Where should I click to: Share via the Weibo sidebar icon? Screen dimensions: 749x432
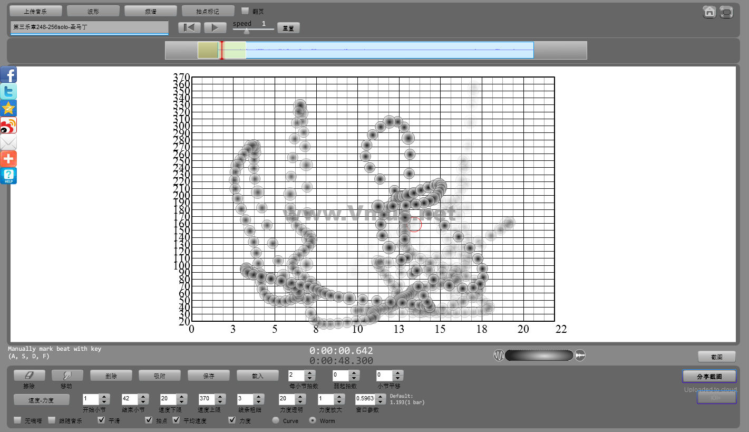(x=8, y=126)
